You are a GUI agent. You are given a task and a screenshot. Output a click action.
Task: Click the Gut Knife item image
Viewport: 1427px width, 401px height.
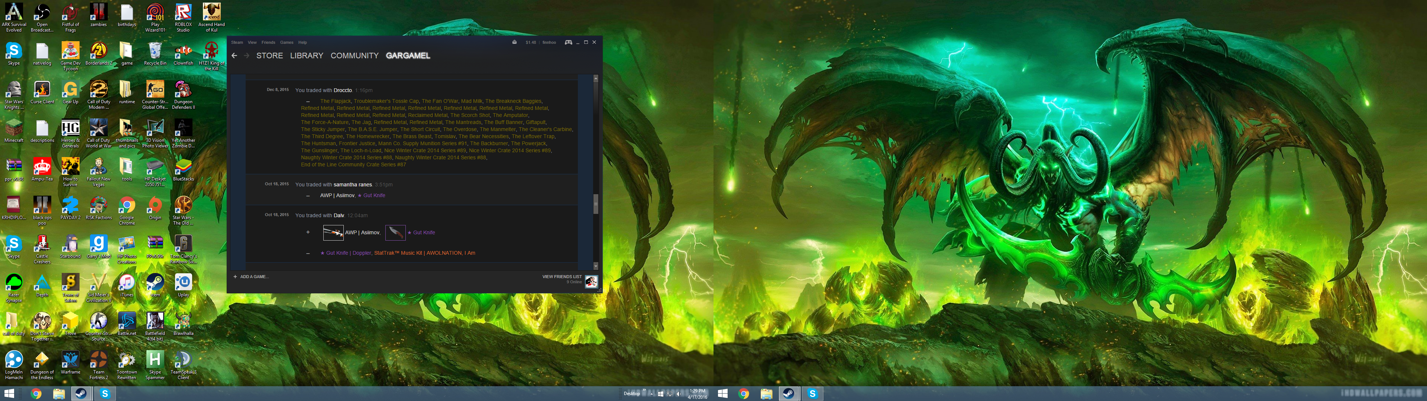[395, 233]
